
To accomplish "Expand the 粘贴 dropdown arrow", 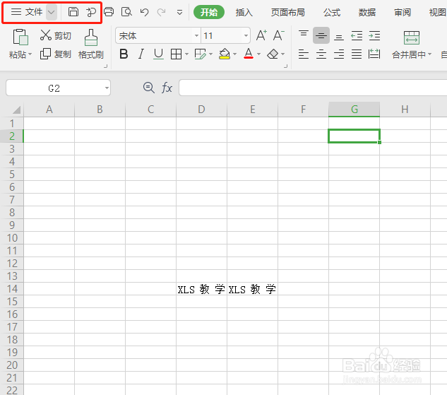I will (x=30, y=54).
